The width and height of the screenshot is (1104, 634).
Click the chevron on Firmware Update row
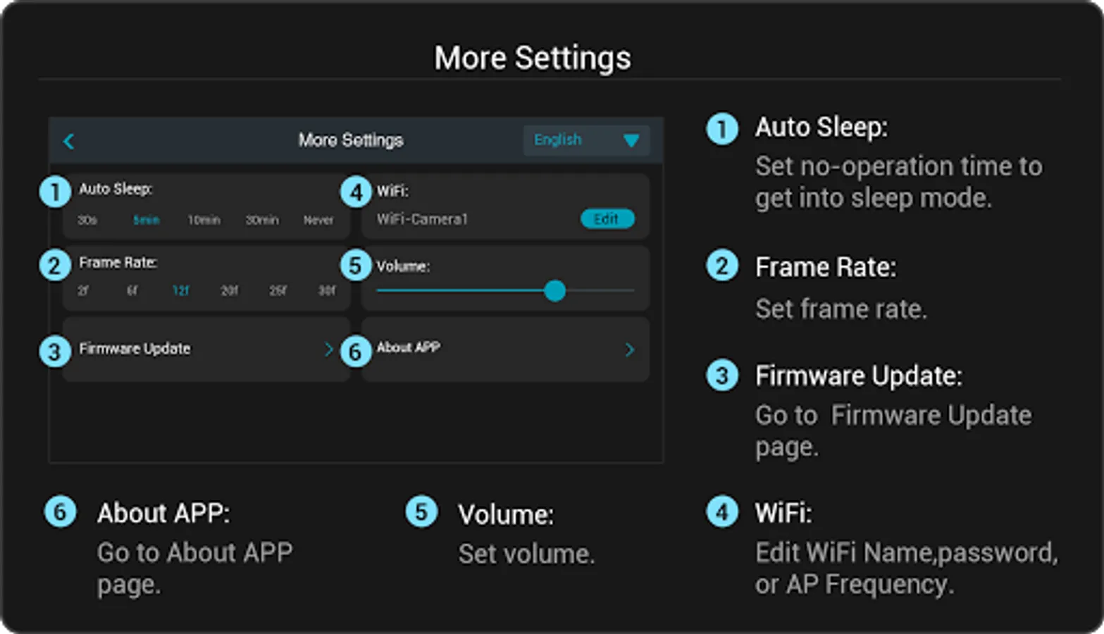(x=329, y=349)
